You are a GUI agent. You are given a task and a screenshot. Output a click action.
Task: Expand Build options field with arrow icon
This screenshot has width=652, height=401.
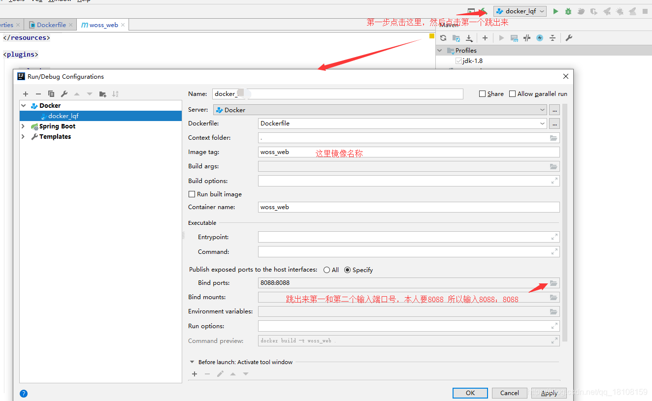point(554,181)
